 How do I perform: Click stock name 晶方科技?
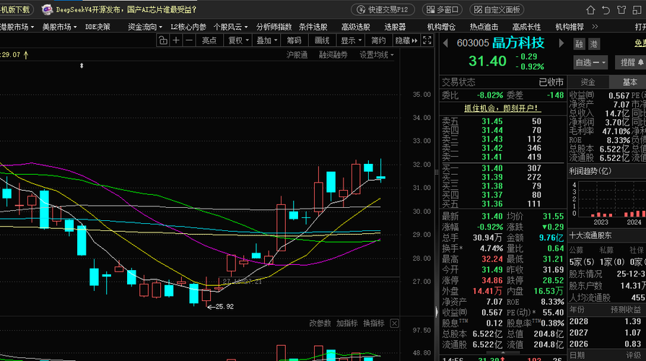[x=518, y=43]
